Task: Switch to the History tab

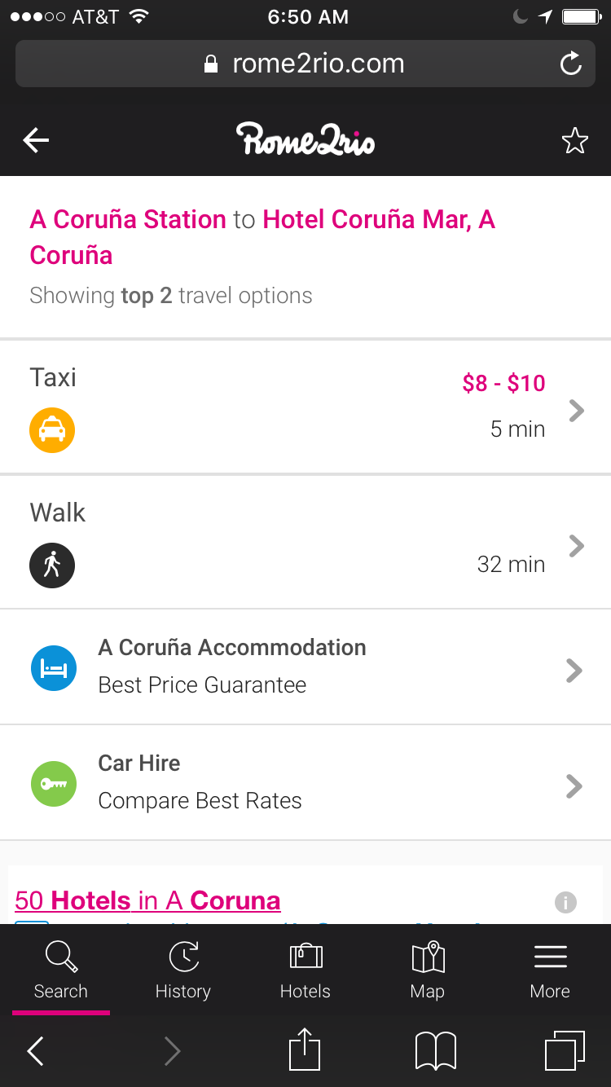Action: 183,970
